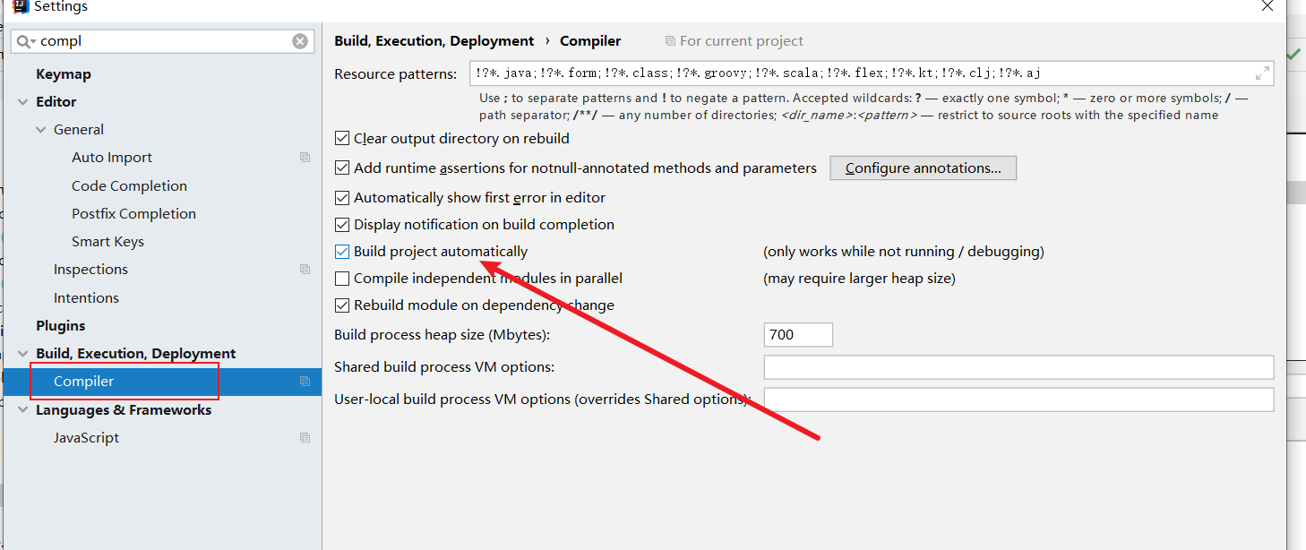Uncheck Clear output directory on rebuild
The width and height of the screenshot is (1306, 550).
342,139
